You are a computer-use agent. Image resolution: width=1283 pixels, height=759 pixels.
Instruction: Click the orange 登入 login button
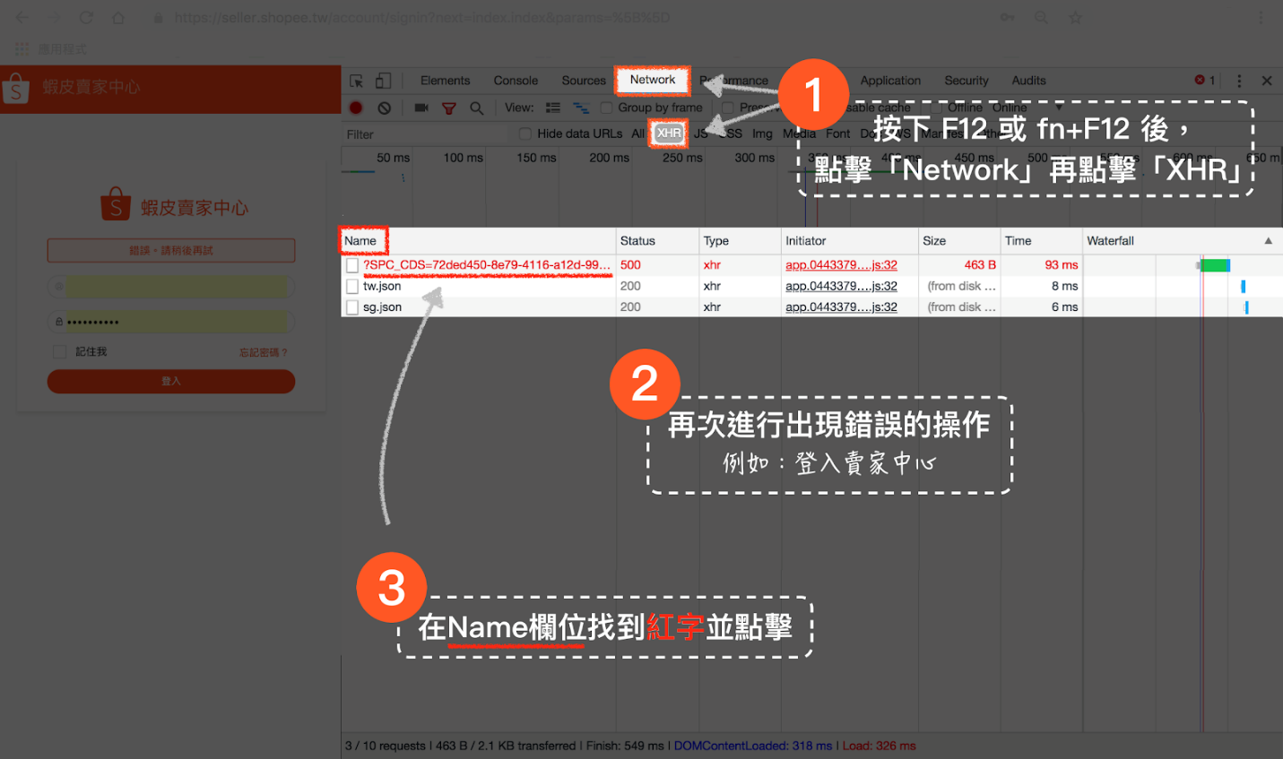click(170, 381)
